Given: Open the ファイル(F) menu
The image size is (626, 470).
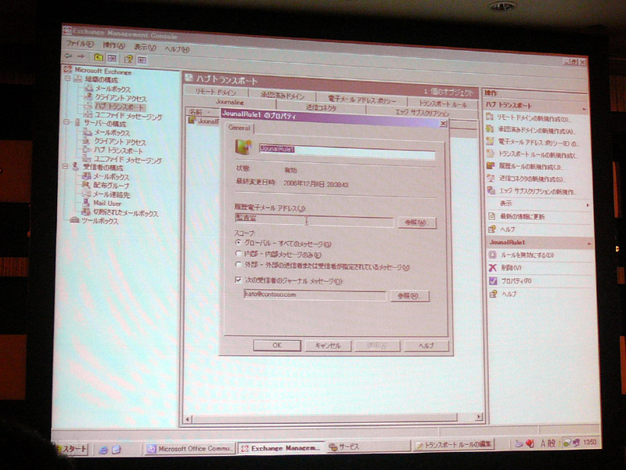Looking at the screenshot, I should pyautogui.click(x=80, y=44).
